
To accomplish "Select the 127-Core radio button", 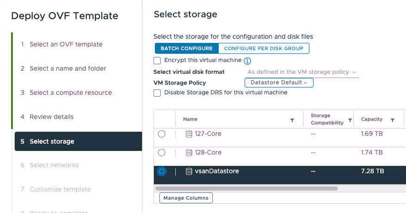I will (x=161, y=134).
